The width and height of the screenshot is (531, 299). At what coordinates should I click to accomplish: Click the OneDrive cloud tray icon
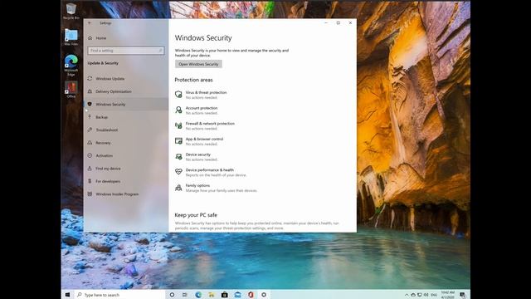[413, 295]
